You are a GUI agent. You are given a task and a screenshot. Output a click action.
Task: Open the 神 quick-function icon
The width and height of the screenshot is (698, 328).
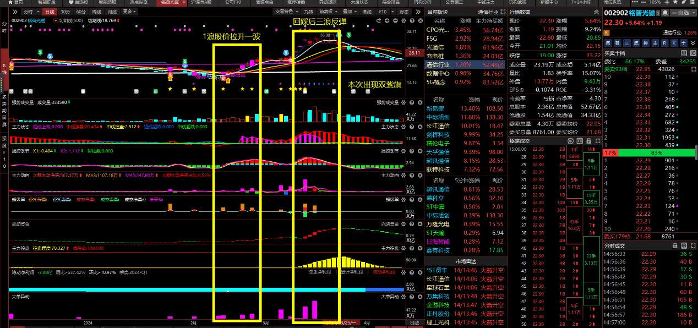click(647, 43)
